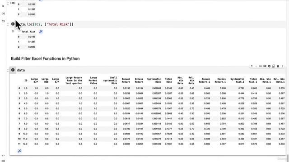Click the 'Abs. Win Rate' column header

[180, 81]
